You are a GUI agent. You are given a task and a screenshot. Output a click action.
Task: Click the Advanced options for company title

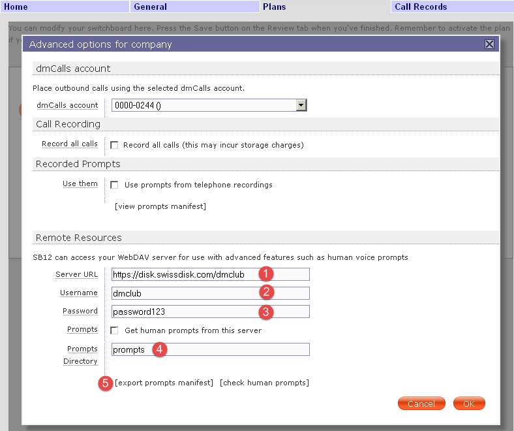[x=100, y=44]
